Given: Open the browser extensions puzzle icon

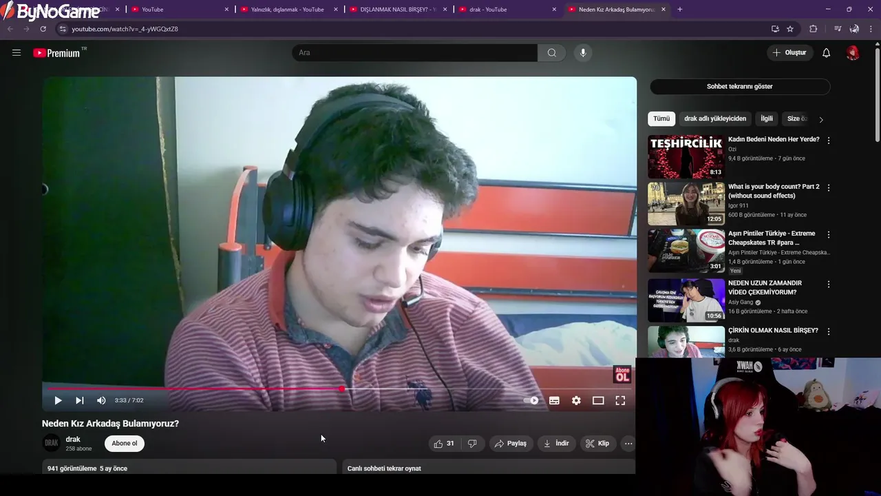Looking at the screenshot, I should click(814, 29).
